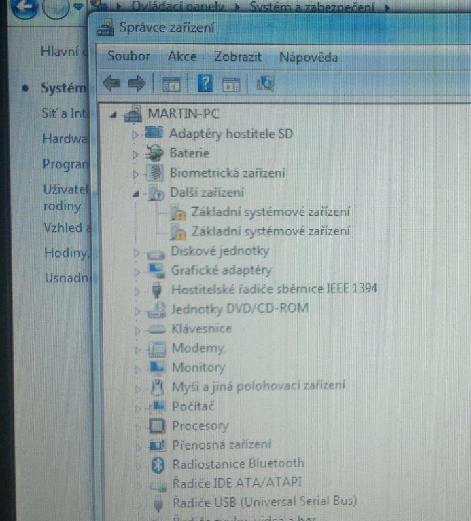This screenshot has width=471, height=521.
Task: Select Monitory tree item
Action: point(198,368)
